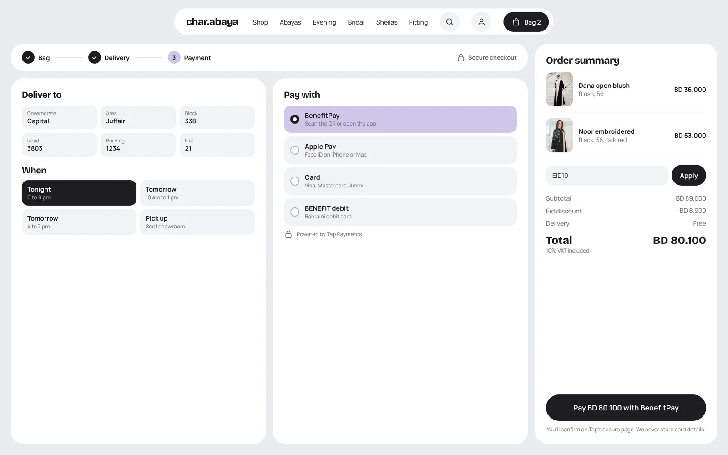Edit the Flat field 21
Screen dimensions: 728x455
click(x=217, y=145)
